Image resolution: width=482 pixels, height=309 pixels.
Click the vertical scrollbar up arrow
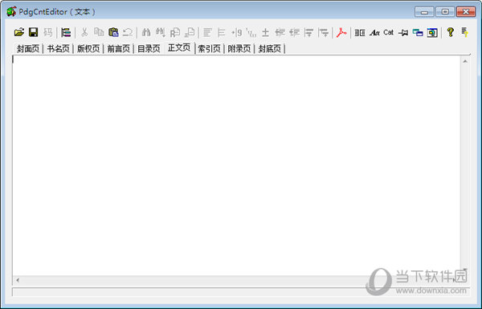(x=465, y=61)
